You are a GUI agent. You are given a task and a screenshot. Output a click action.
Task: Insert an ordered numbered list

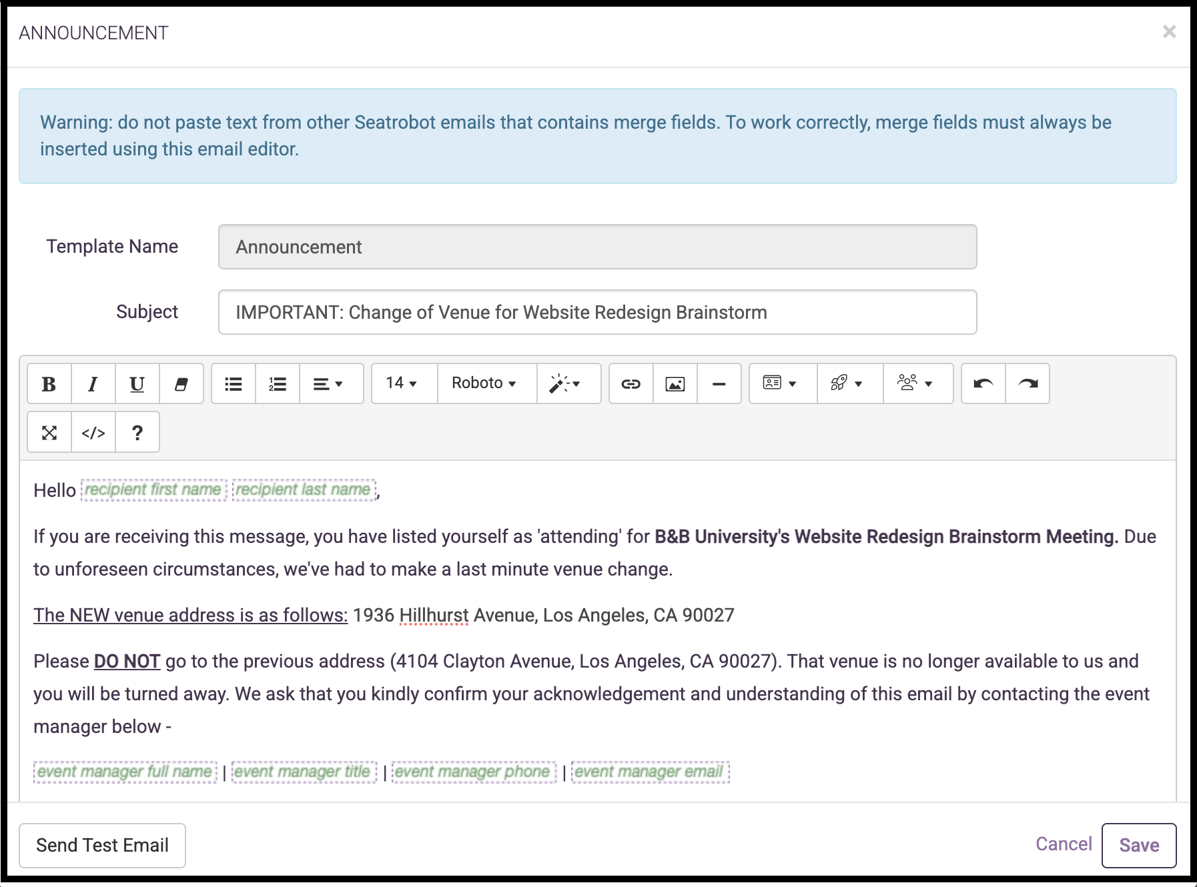[277, 383]
